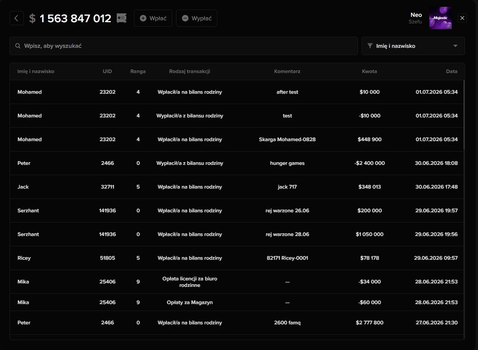Close the panel with the X button
This screenshot has height=350, width=478.
[x=462, y=18]
